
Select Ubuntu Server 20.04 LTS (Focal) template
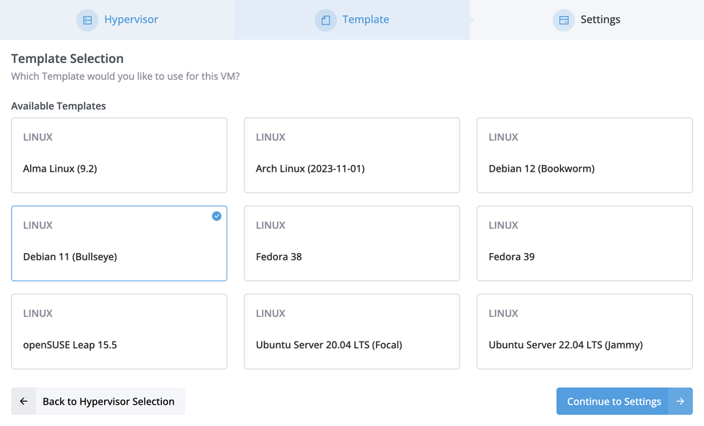(351, 331)
